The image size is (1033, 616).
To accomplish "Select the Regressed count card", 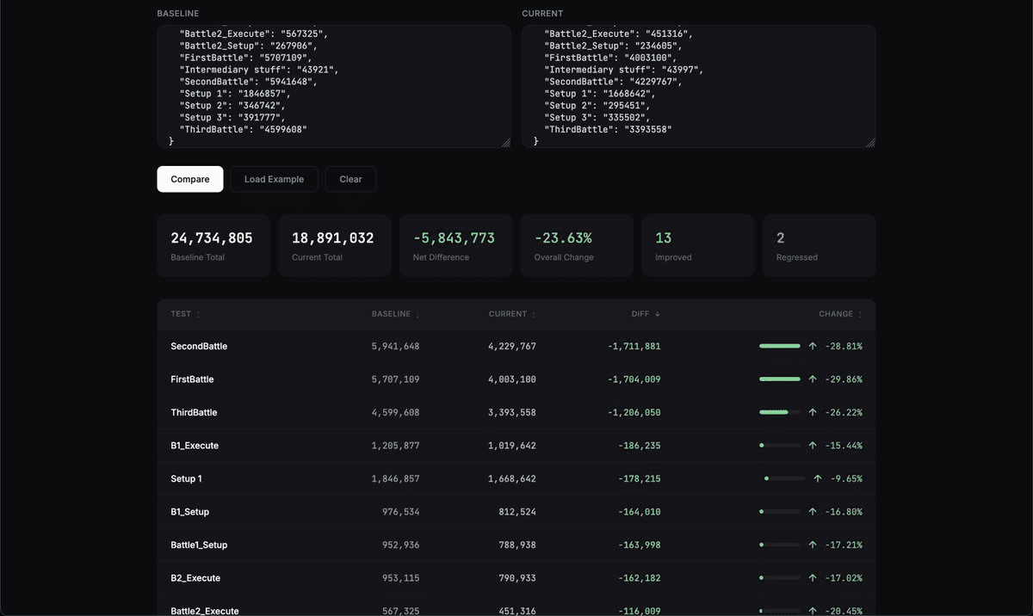I will (819, 245).
